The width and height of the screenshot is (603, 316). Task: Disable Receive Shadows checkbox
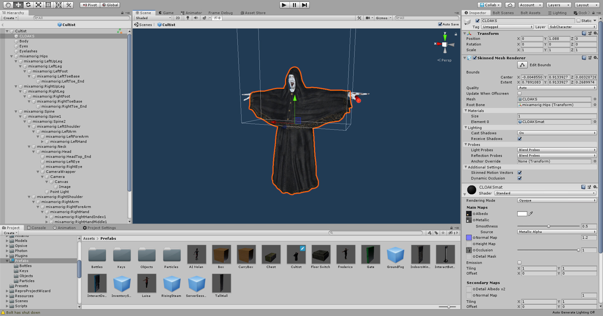coord(520,139)
